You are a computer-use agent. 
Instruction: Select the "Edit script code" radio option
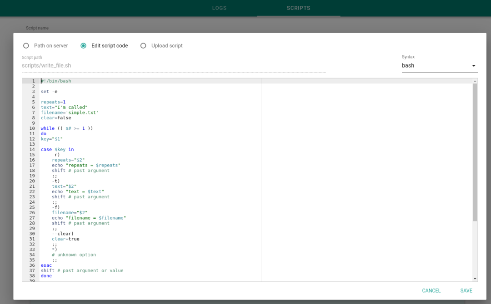[x=84, y=46]
